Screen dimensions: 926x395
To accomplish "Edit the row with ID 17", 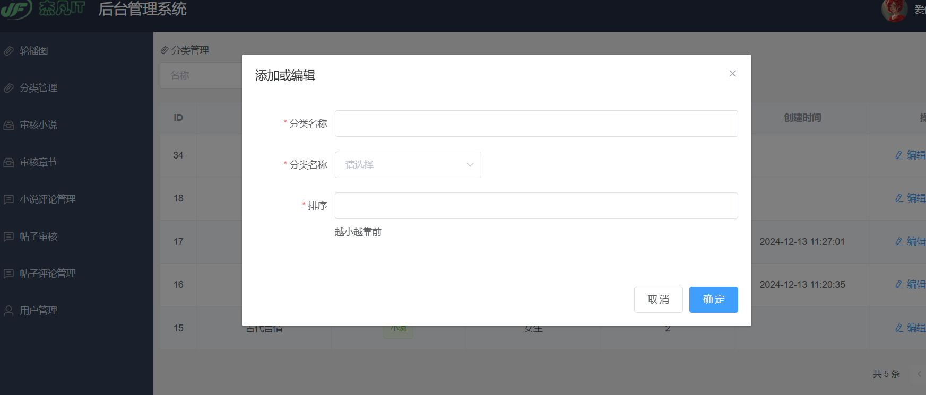I will click(911, 242).
